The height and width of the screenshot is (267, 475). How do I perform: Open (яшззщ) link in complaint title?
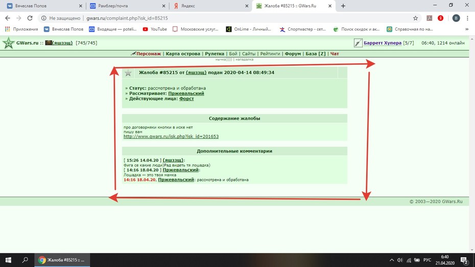[x=196, y=72]
